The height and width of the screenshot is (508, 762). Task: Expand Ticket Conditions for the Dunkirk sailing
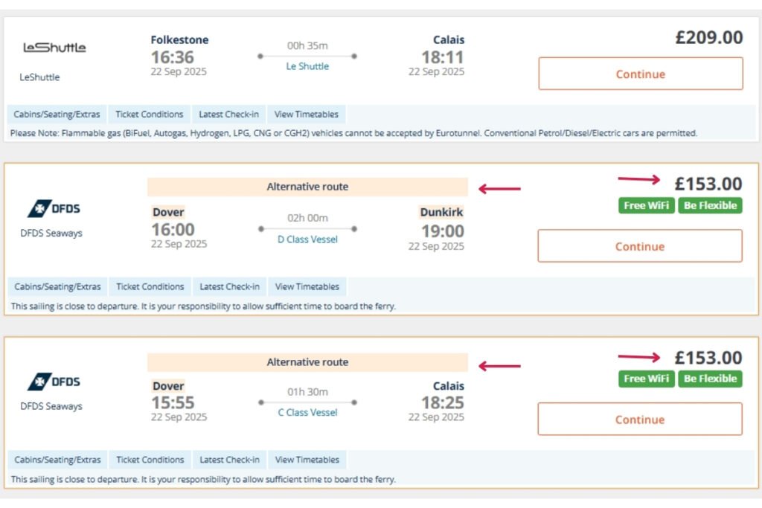click(x=150, y=286)
